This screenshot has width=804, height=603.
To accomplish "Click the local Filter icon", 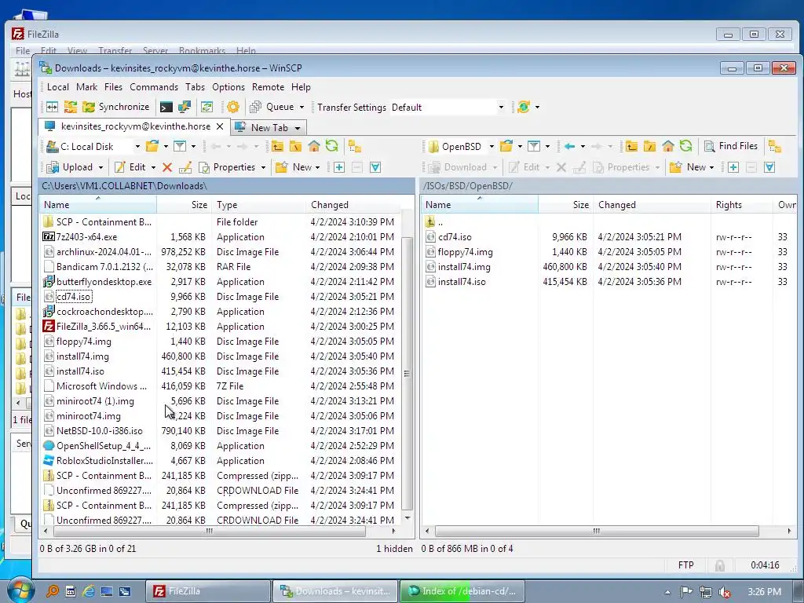I will [180, 146].
